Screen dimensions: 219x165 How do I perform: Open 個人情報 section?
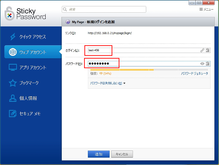pos(28,98)
